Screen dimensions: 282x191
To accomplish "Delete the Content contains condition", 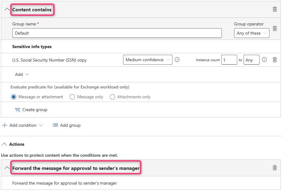I will point(275,9).
